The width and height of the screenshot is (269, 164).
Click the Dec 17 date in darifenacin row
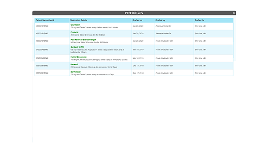pyautogui.click(x=138, y=73)
